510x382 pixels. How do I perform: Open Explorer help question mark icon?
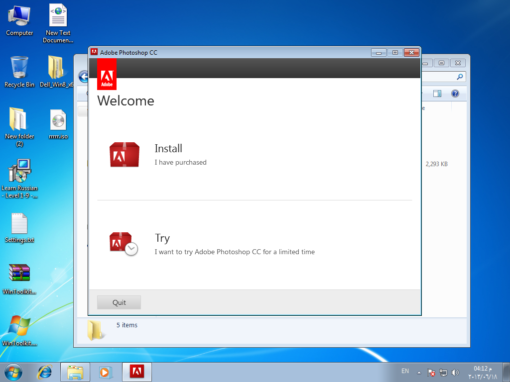455,94
